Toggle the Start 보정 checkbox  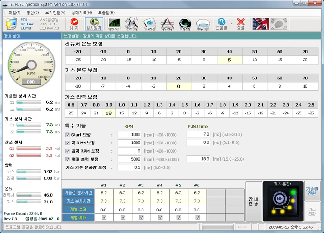(68, 135)
